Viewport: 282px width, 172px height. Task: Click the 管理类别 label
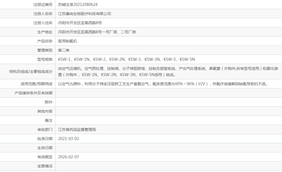coord(45,50)
